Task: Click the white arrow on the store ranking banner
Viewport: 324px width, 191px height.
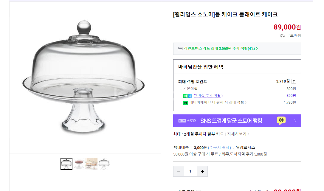Action: [295, 121]
